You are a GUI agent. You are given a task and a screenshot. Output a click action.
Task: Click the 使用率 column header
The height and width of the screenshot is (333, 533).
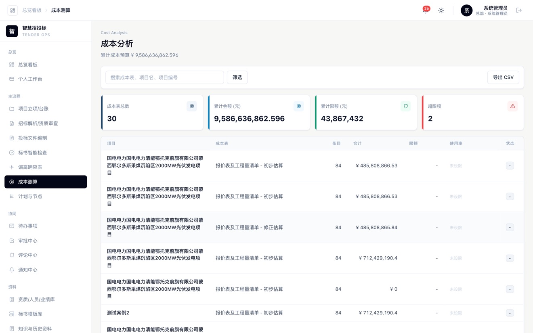[456, 143]
